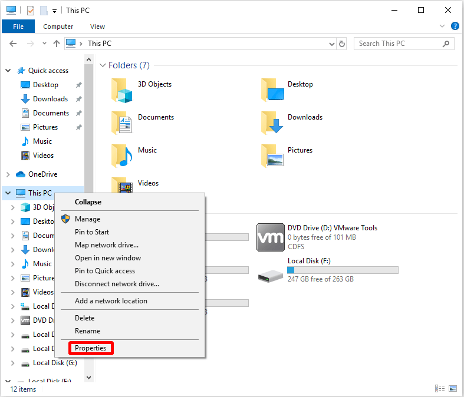Open the 3D Objects folder icon

(122, 91)
